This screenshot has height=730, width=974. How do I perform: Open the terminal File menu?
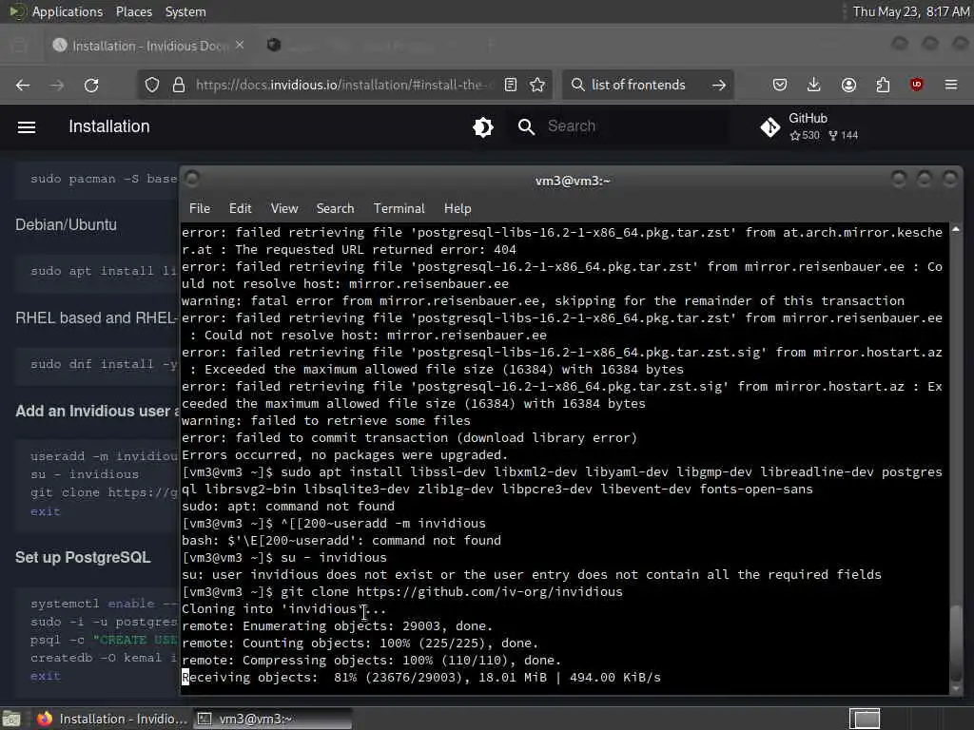(200, 208)
